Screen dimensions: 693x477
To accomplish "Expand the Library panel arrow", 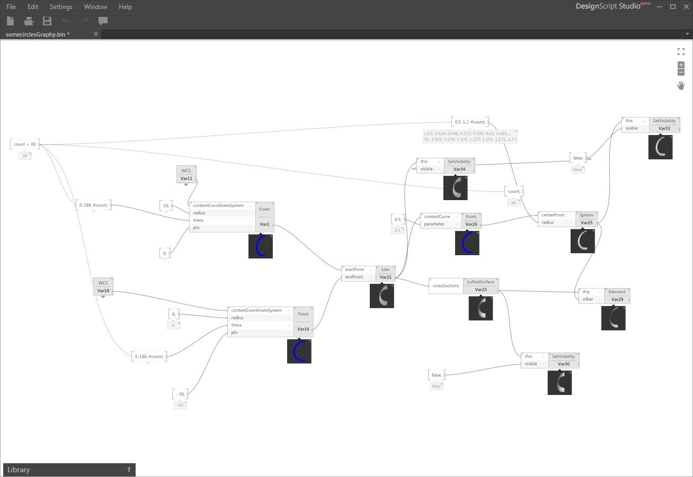I will (x=128, y=470).
